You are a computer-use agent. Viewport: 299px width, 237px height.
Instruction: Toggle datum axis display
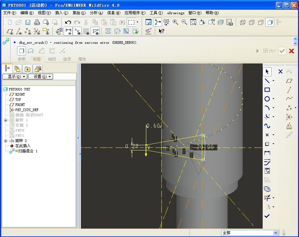click(x=19, y=31)
